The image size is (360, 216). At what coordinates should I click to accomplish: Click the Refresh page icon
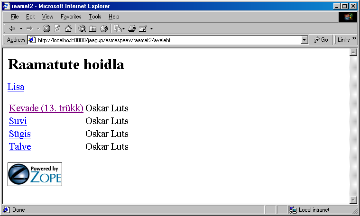[57, 28]
